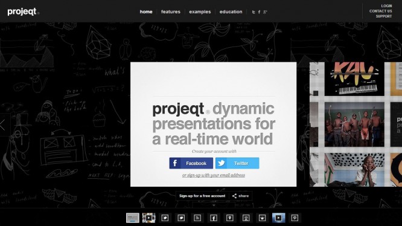The height and width of the screenshot is (226, 402).
Task: Click the Google Plus icon in header
Action: [265, 12]
